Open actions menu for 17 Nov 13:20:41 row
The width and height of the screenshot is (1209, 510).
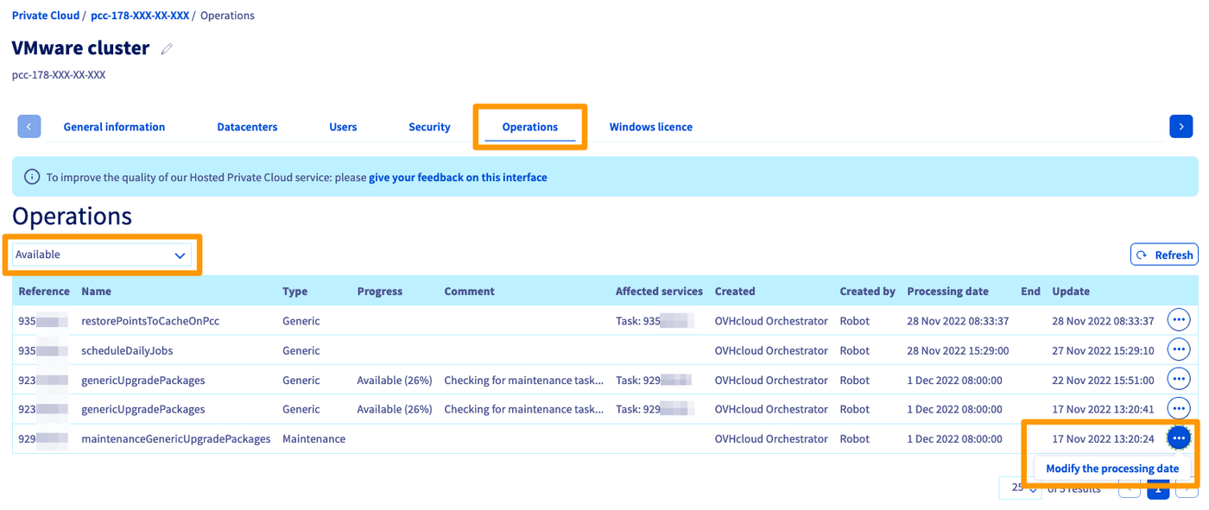(x=1178, y=409)
